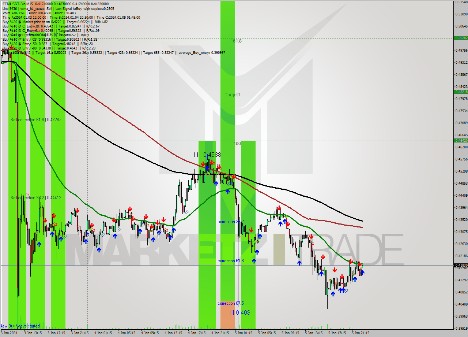Click the 'correction 61.8' label
Image resolution: width=468 pixels, height=337 pixels.
[230, 261]
